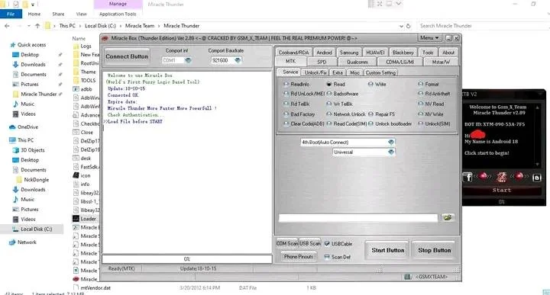Select 3D Objects in the navigation pane
This screenshot has height=295, width=550.
point(33,150)
